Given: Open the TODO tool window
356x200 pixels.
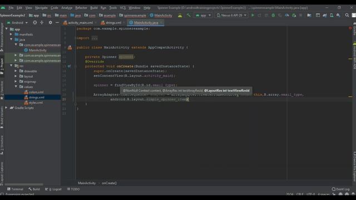Looking at the screenshot, I should [73, 189].
